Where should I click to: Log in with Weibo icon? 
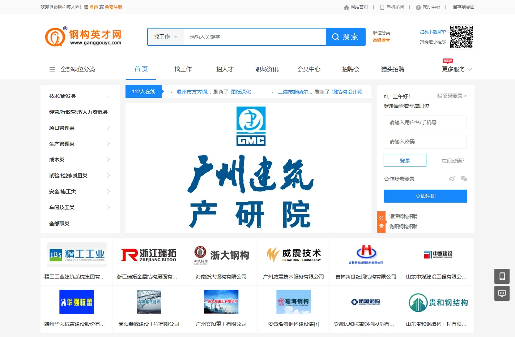[x=452, y=178]
